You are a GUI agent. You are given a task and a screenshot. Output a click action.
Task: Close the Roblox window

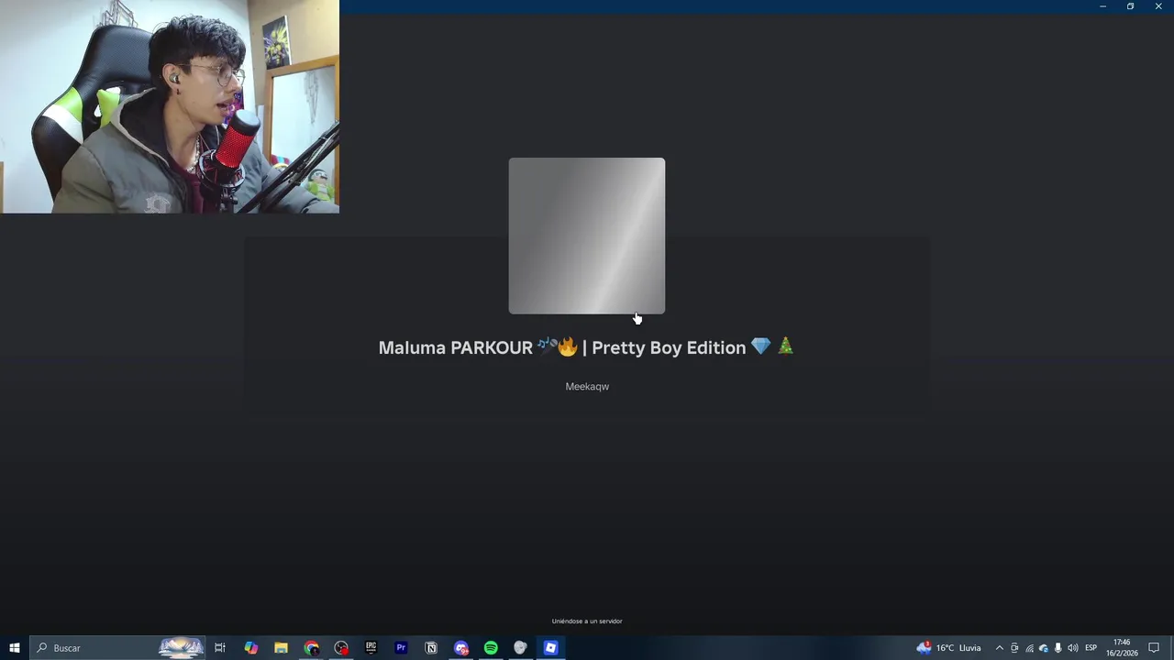click(1158, 6)
